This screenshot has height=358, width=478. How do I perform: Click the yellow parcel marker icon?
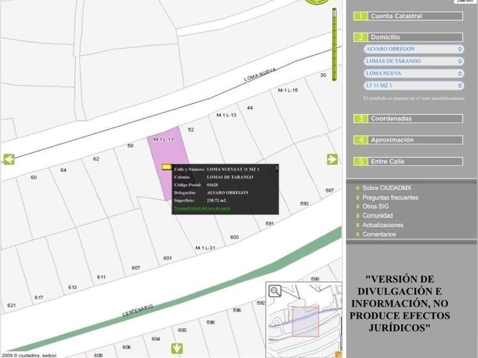(x=167, y=167)
